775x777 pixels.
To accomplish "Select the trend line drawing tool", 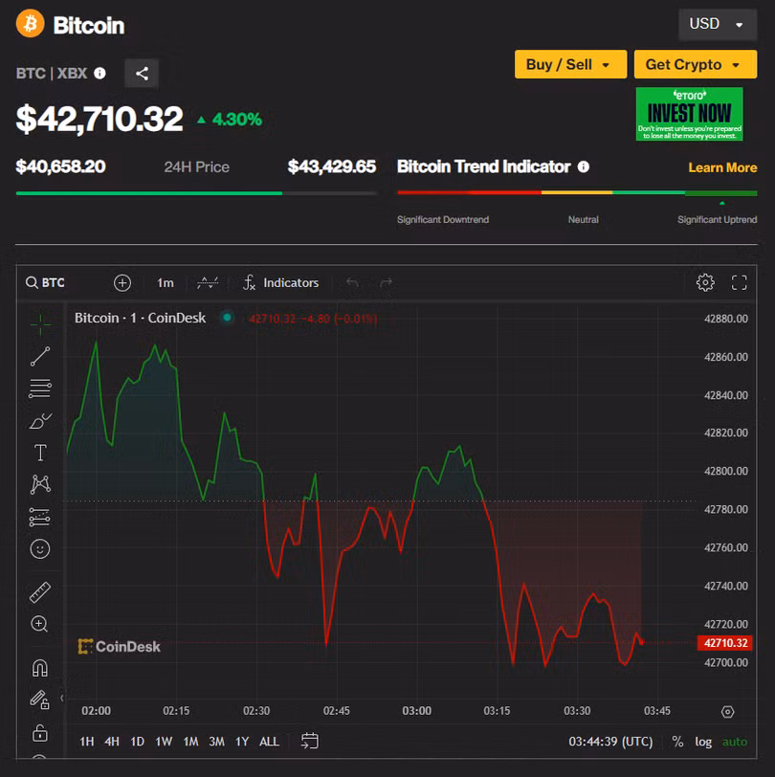I will point(40,356).
